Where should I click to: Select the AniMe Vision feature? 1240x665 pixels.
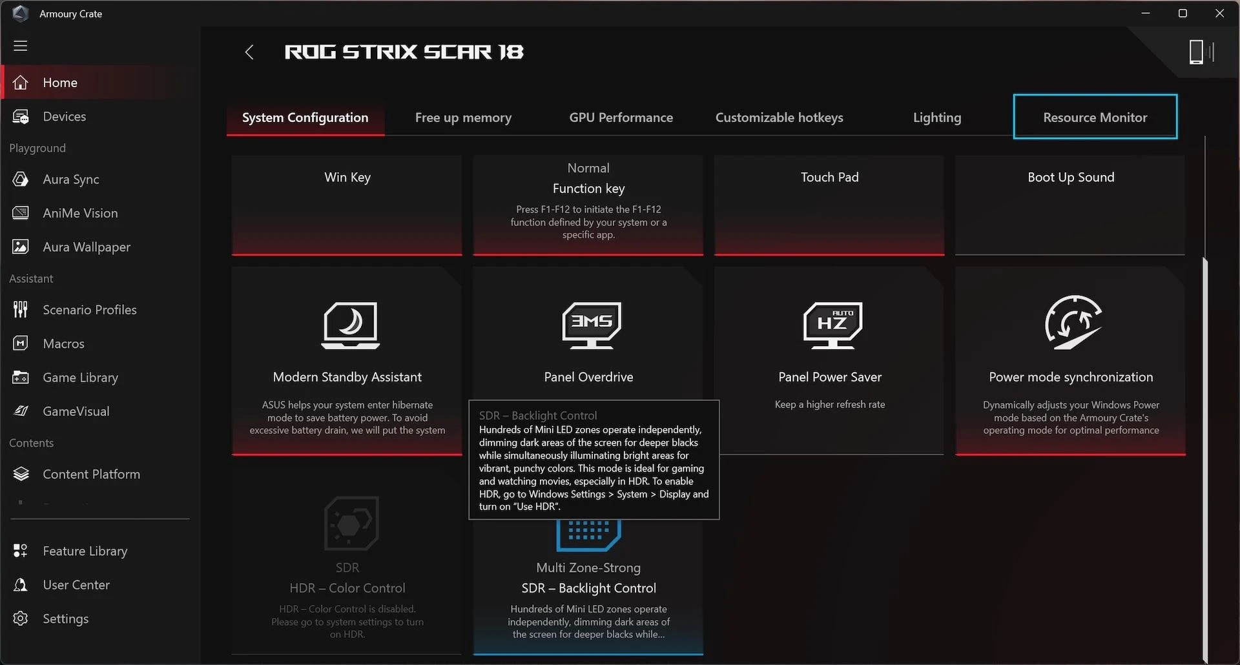79,212
